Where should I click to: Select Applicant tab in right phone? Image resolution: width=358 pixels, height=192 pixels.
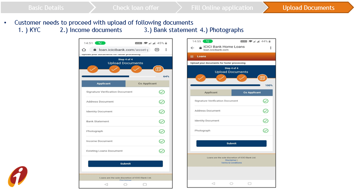(211, 92)
